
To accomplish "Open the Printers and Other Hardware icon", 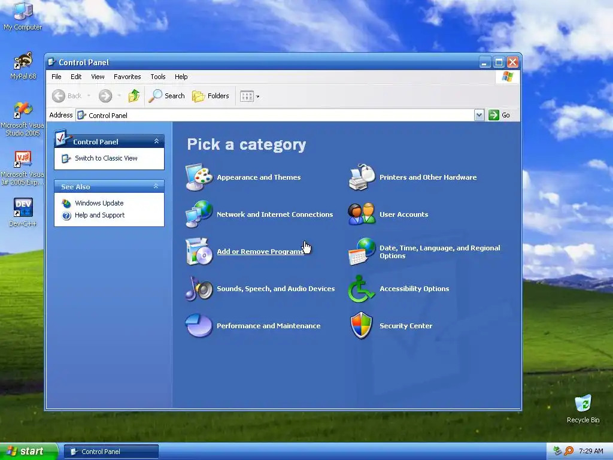I will [x=362, y=177].
